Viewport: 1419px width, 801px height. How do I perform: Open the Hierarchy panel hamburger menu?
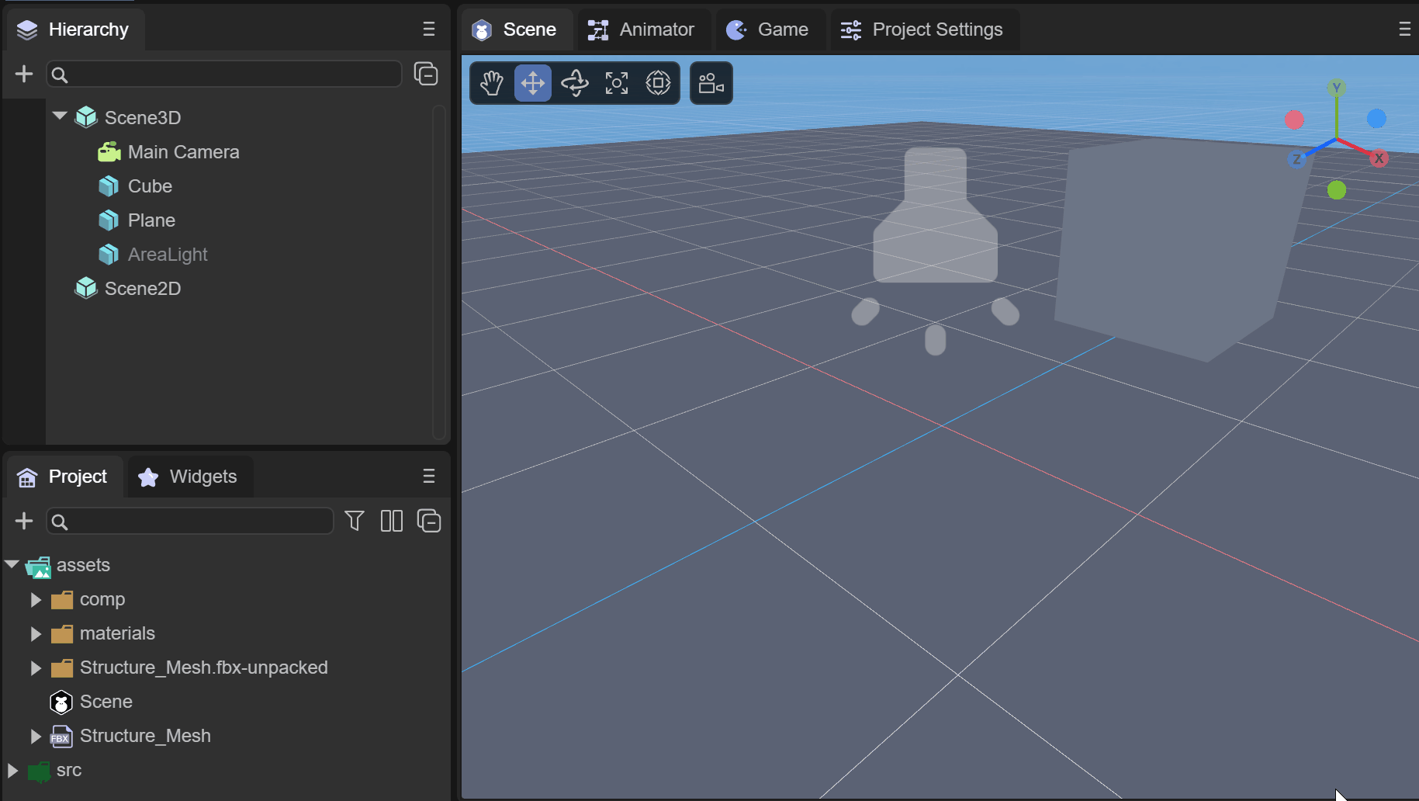click(429, 29)
